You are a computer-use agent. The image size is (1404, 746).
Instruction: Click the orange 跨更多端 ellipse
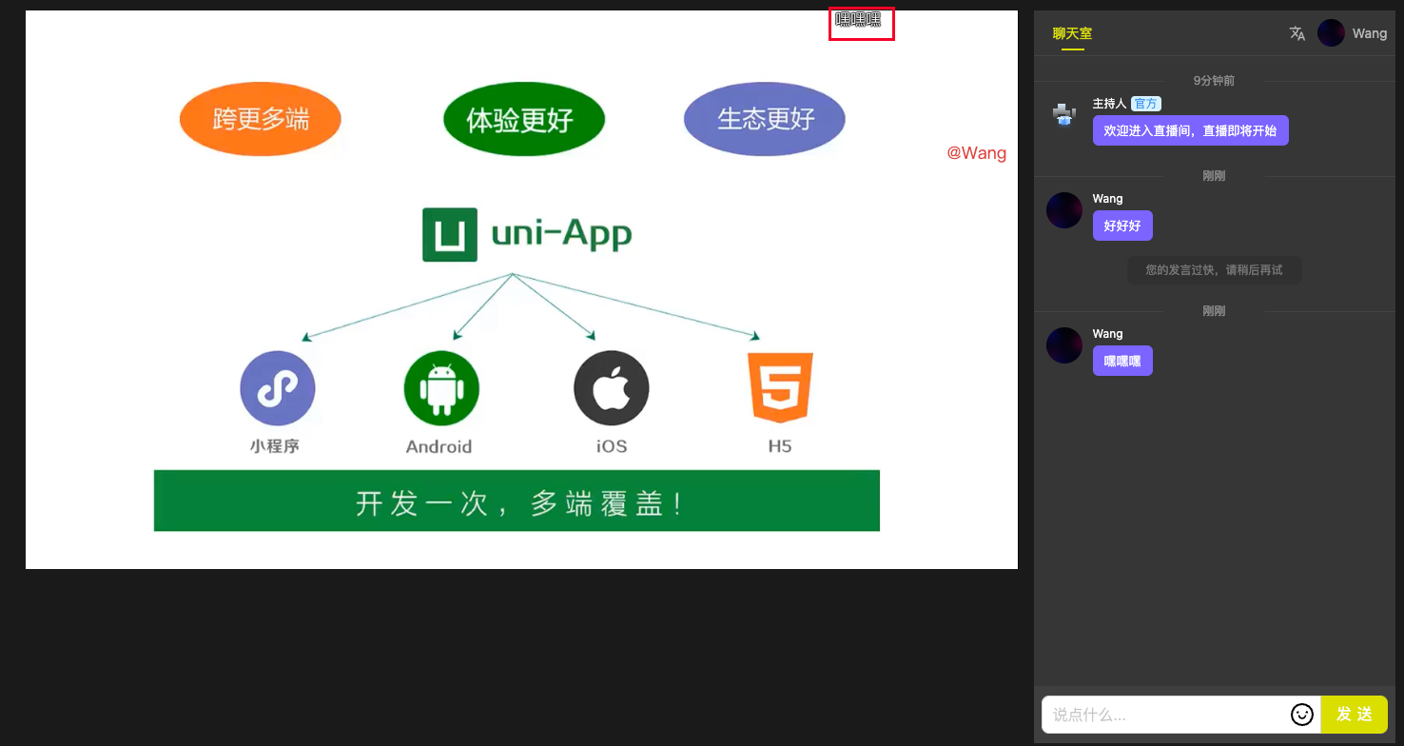pyautogui.click(x=260, y=119)
